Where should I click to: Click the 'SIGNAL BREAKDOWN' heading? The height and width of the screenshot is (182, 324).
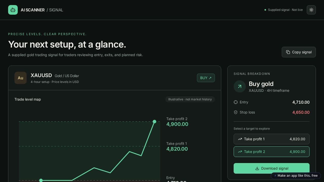click(252, 74)
